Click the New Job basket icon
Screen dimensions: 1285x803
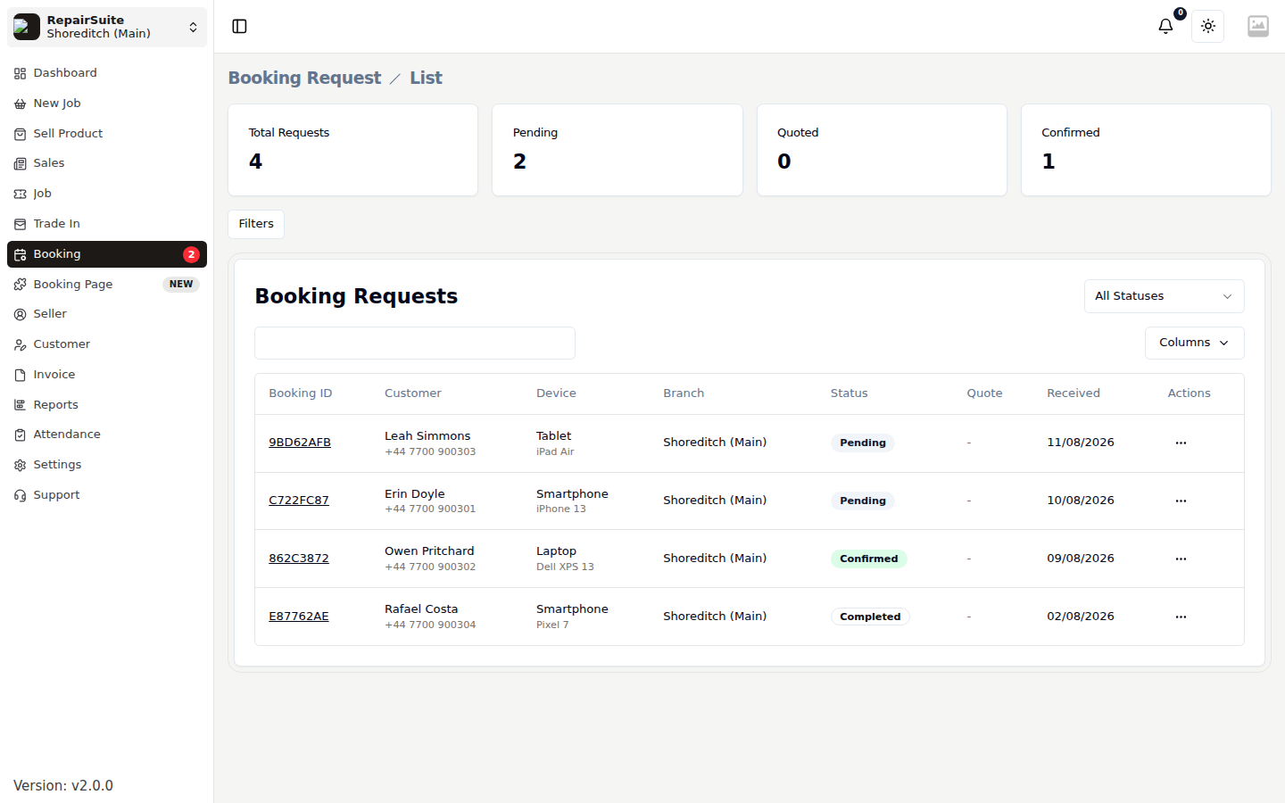20,103
